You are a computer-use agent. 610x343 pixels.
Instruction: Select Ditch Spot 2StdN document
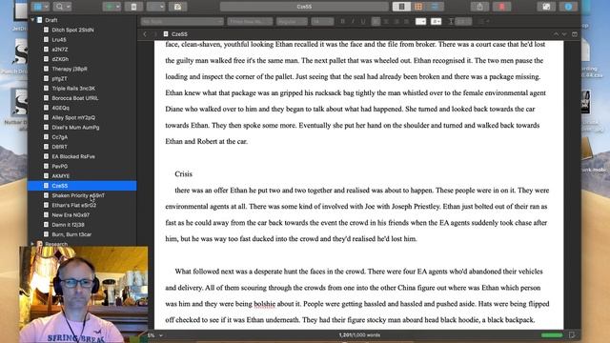(72, 30)
